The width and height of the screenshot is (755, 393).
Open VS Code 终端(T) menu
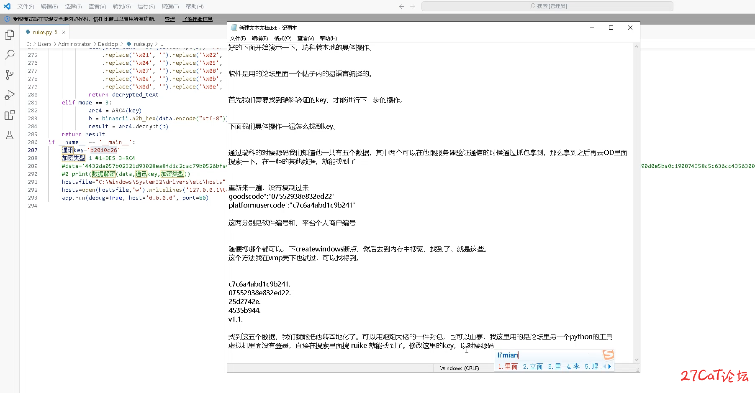coord(170,6)
